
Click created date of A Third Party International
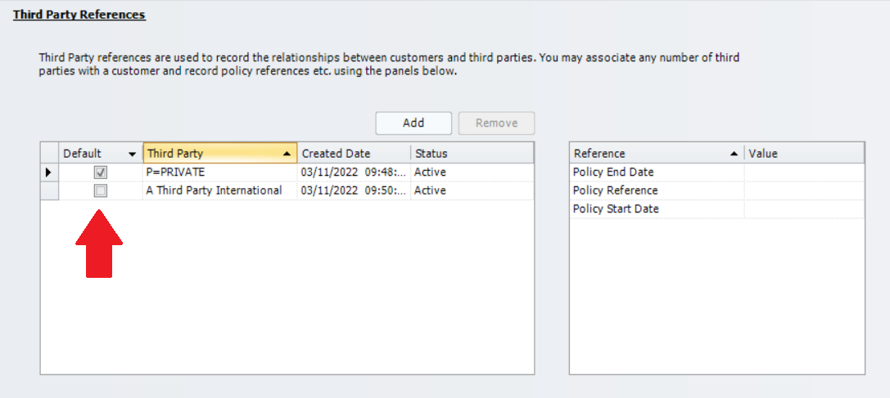click(x=352, y=190)
